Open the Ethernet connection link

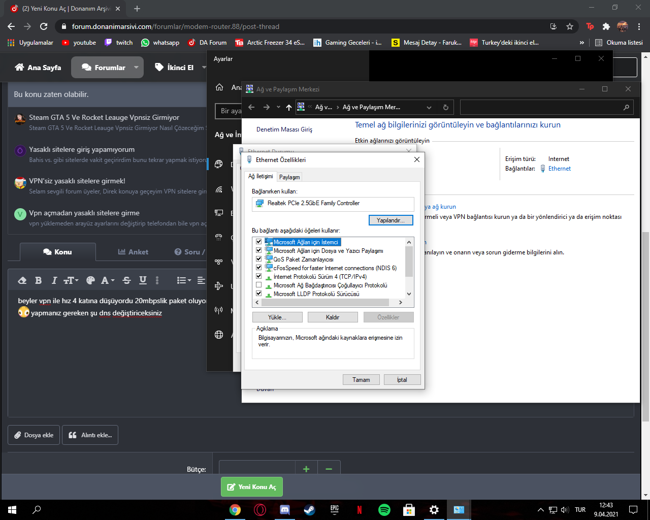tap(559, 169)
